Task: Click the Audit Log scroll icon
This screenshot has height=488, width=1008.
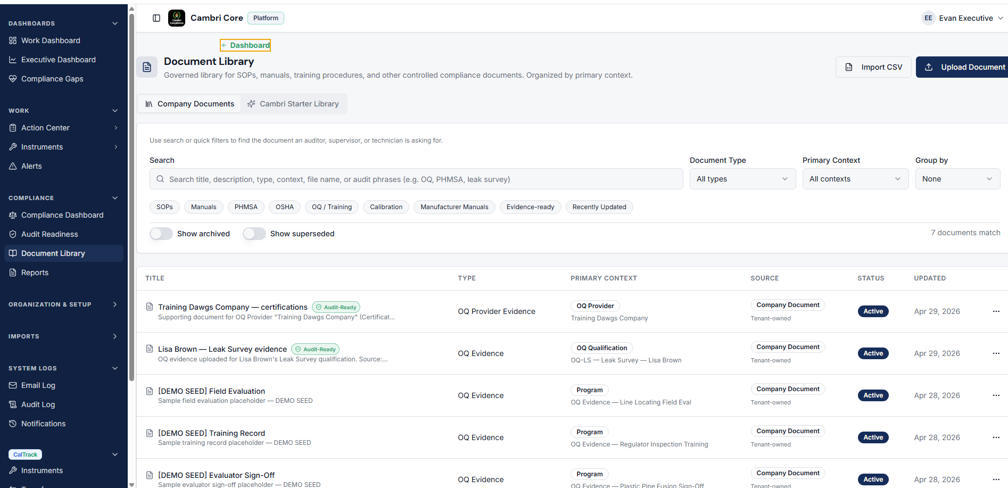Action: (13, 404)
